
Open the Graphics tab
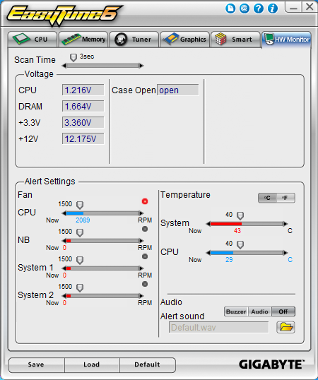184,40
